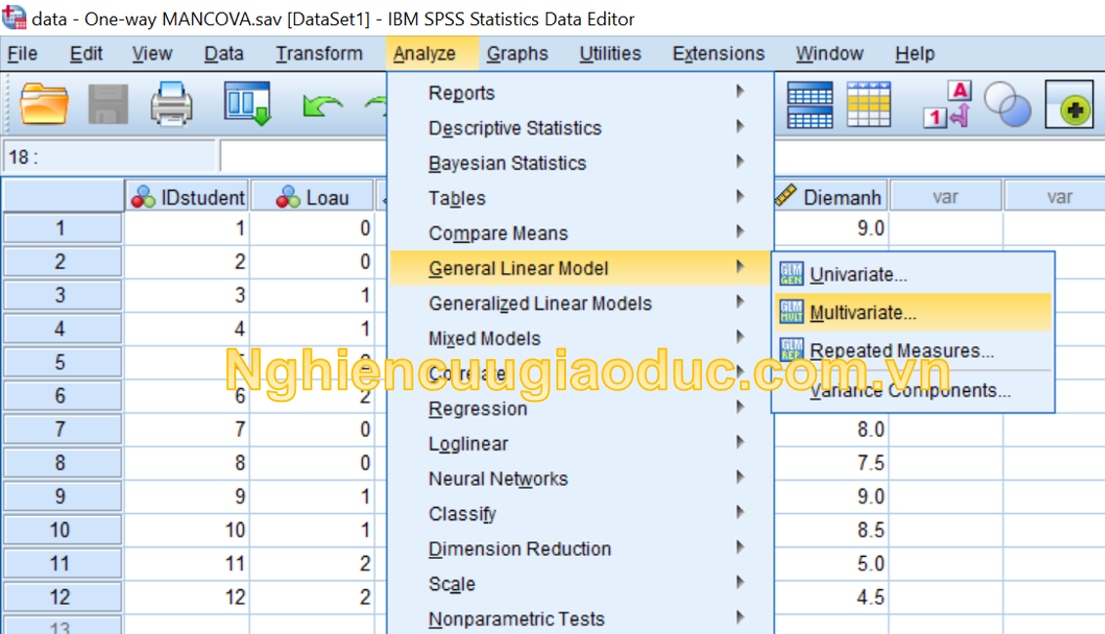Open the Graphs menu
Screen dimensions: 1105x634
coord(517,54)
